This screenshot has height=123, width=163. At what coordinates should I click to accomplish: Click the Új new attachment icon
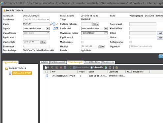pyautogui.click(x=47, y=67)
